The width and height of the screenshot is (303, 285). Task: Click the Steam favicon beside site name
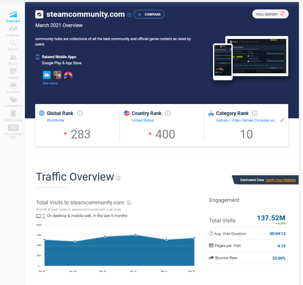[39, 14]
